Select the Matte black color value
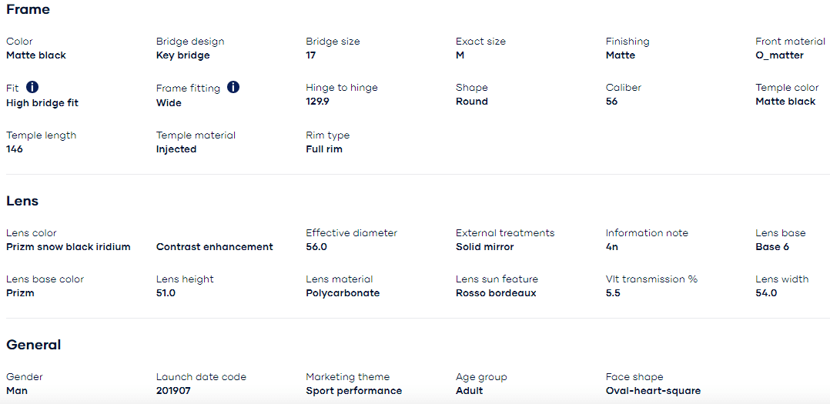Screen dimensions: 830x404 click(x=36, y=55)
